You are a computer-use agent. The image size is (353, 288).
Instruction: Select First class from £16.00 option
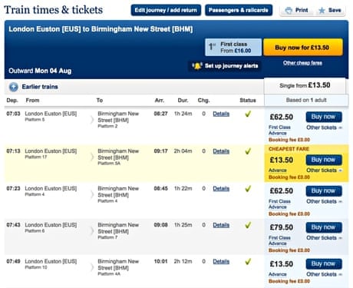pos(233,47)
